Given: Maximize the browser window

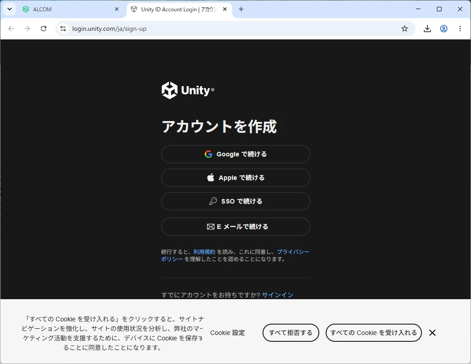Looking at the screenshot, I should click(439, 10).
